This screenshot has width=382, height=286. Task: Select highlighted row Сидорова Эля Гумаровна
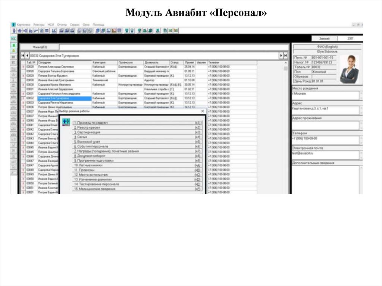click(139, 98)
